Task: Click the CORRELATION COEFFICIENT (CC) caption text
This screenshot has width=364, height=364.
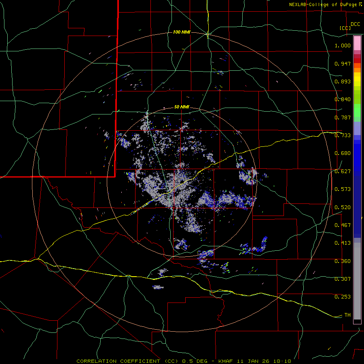Action: pyautogui.click(x=127, y=361)
